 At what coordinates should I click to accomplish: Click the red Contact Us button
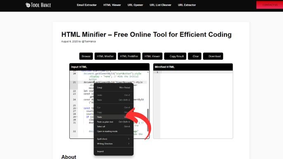[x=270, y=5]
